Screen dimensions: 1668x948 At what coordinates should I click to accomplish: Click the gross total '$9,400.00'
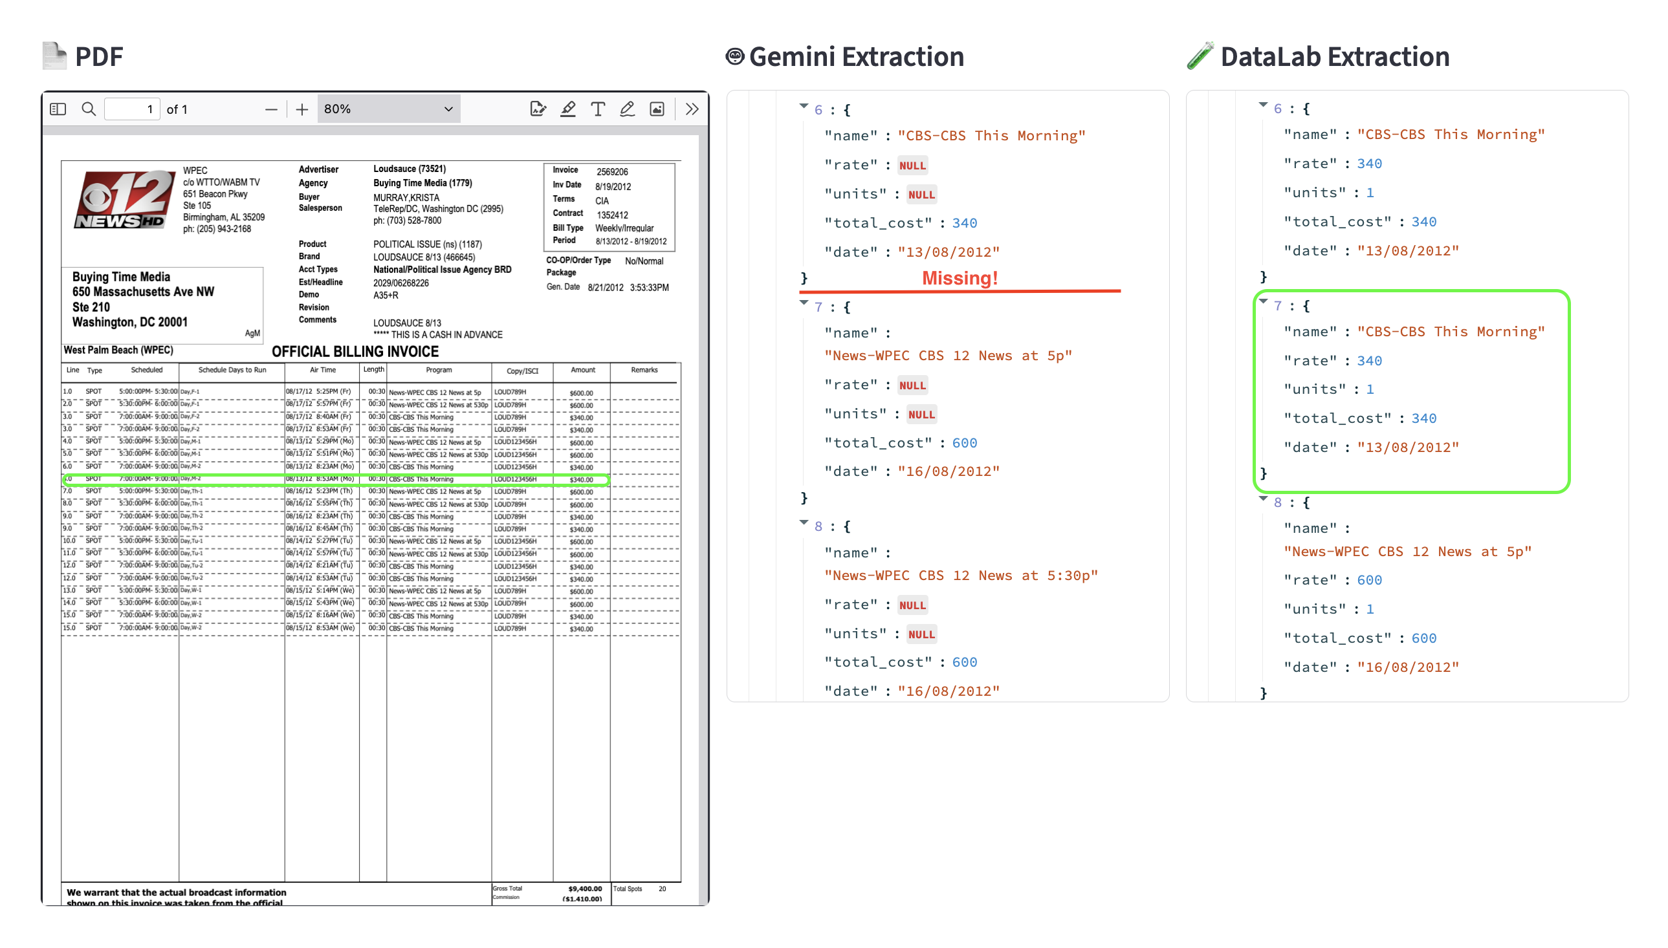point(584,889)
